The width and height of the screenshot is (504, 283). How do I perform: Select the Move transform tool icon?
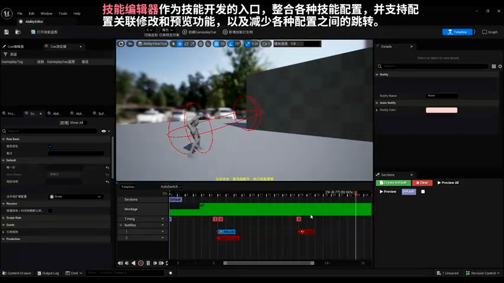(180, 44)
